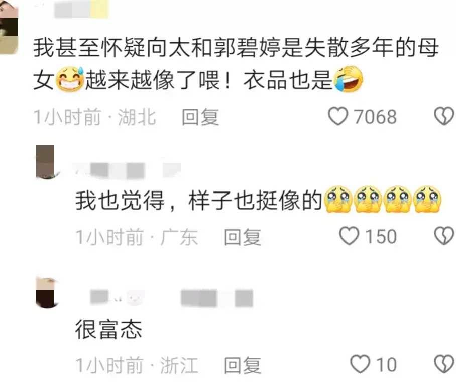Dislike the Guangdong reply via broken heart
Image resolution: width=456 pixels, height=384 pixels.
point(444,236)
